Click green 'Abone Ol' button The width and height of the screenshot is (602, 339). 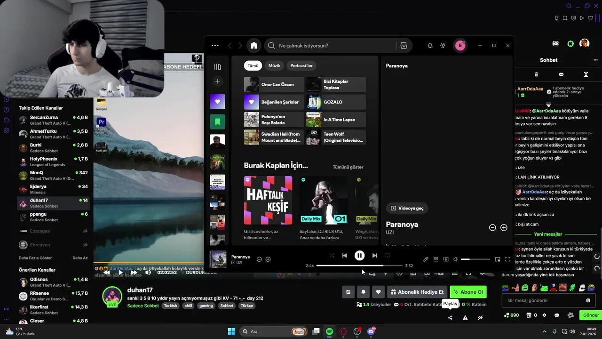(468, 292)
